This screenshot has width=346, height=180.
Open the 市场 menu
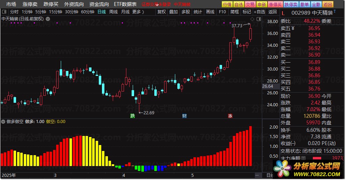coord(11,4)
